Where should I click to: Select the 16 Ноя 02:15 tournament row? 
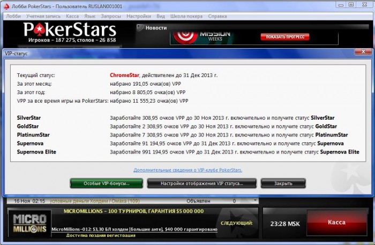pyautogui.click(x=132, y=201)
